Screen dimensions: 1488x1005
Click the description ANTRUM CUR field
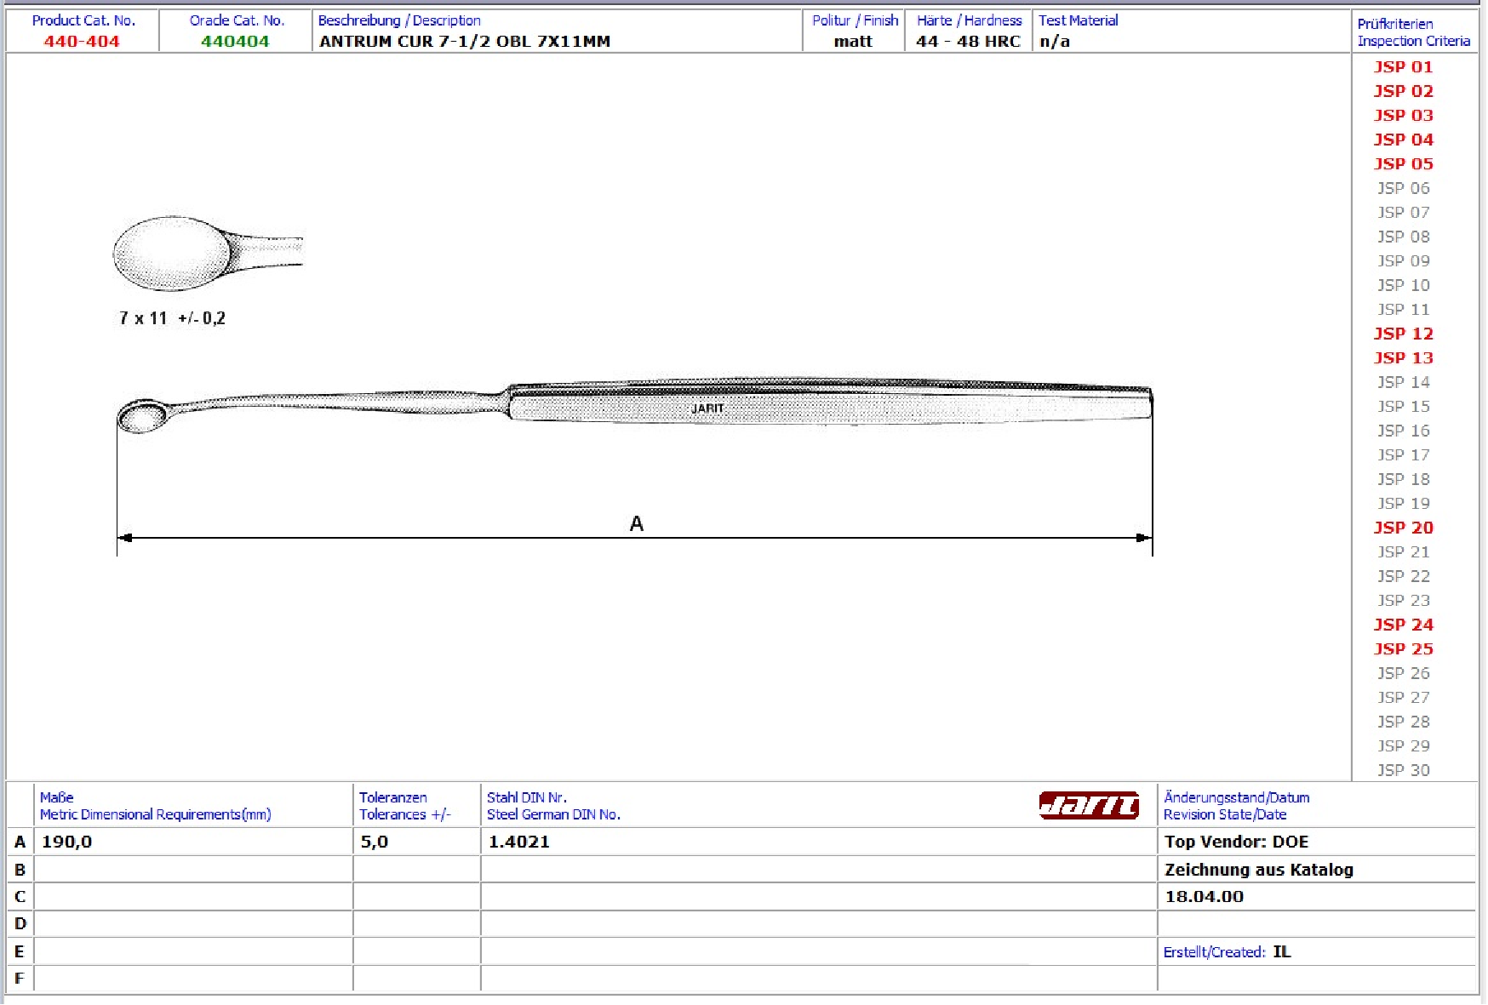[x=465, y=42]
